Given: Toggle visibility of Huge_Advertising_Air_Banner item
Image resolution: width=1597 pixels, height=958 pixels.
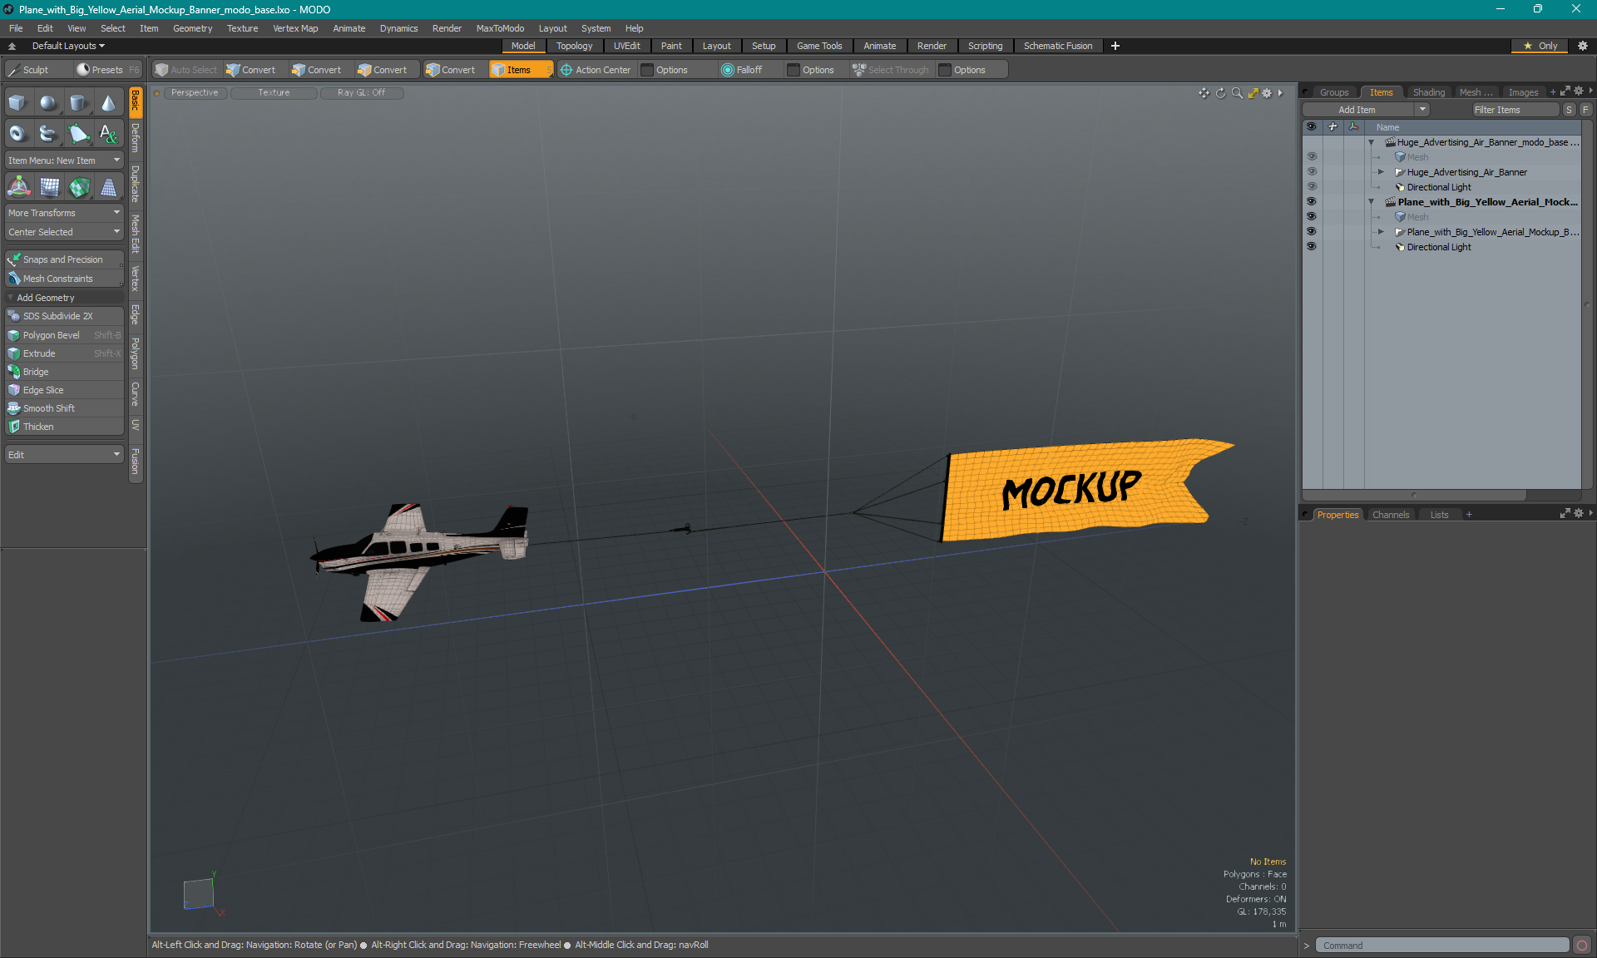Looking at the screenshot, I should click(1313, 172).
